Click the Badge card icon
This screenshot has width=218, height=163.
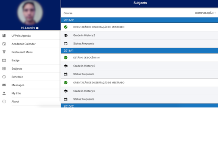(4, 60)
